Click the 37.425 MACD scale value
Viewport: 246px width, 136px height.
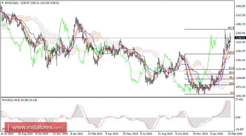point(239,100)
